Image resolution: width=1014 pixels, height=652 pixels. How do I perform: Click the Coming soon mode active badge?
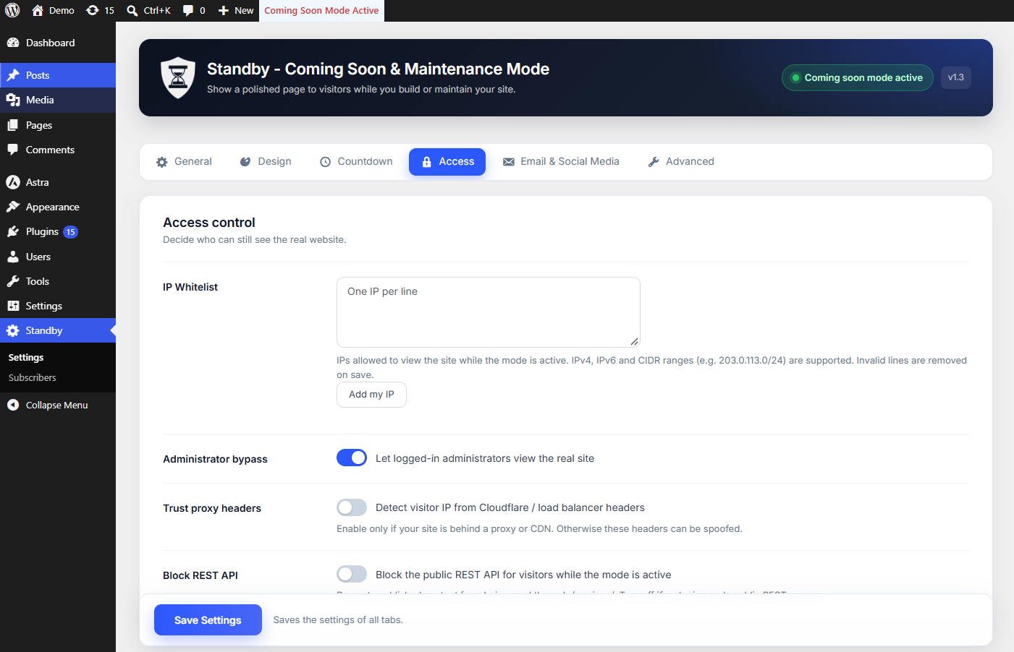pyautogui.click(x=858, y=77)
